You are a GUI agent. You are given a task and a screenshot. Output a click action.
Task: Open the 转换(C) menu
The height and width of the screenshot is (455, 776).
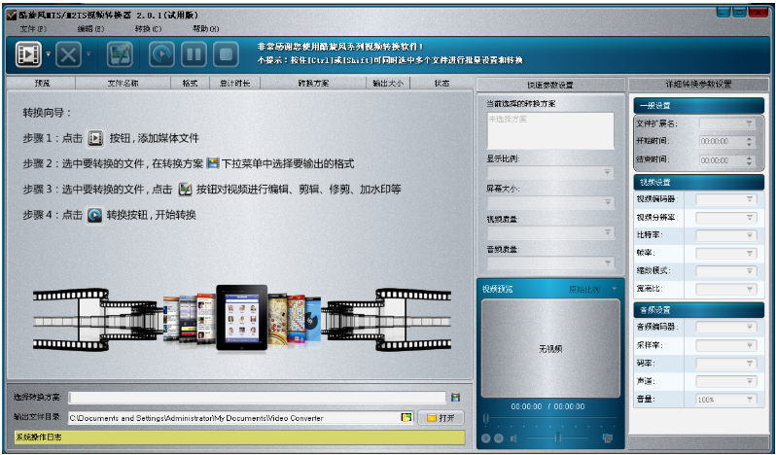[x=149, y=29]
